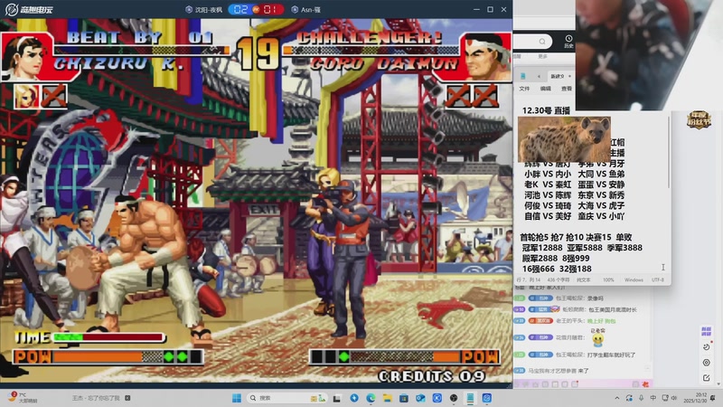Click the heading 12.30号 直播
Image resolution: width=723 pixels, height=407 pixels.
(x=546, y=110)
